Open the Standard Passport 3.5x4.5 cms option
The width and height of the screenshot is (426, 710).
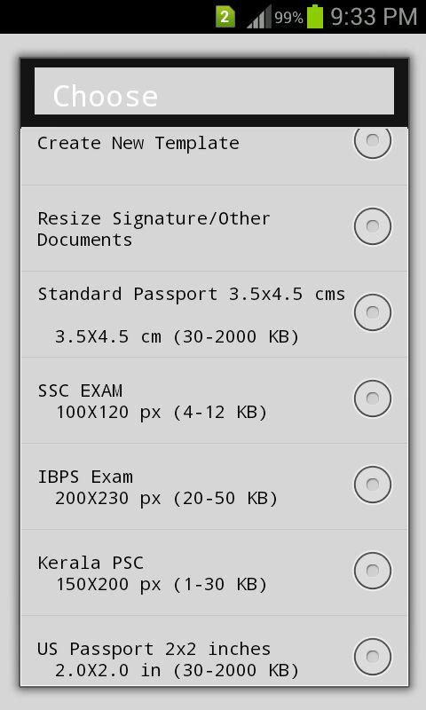(214, 314)
